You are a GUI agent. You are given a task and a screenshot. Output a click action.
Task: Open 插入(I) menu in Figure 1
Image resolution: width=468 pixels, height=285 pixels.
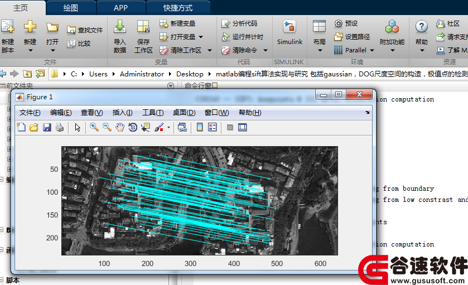pyautogui.click(x=122, y=113)
